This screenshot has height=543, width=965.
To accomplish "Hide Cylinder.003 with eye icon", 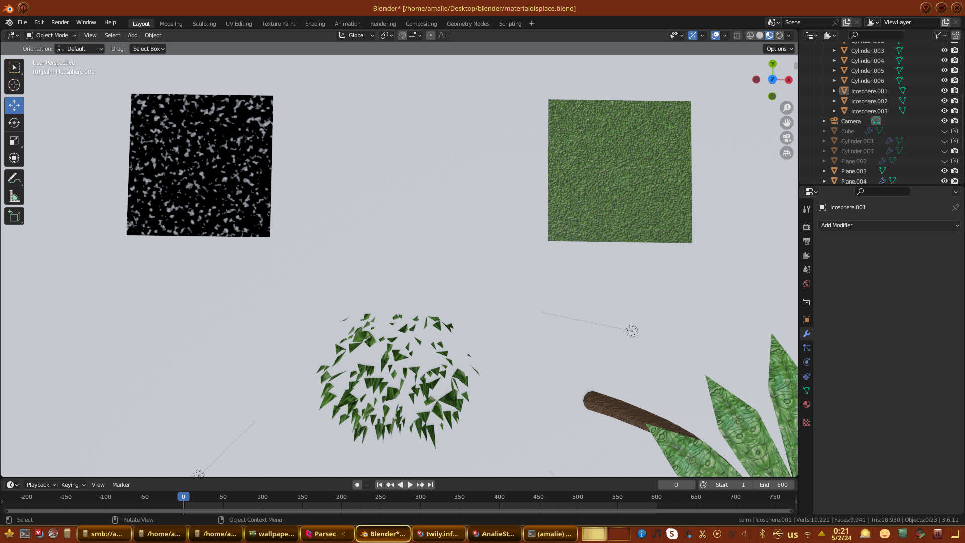I will tap(944, 50).
